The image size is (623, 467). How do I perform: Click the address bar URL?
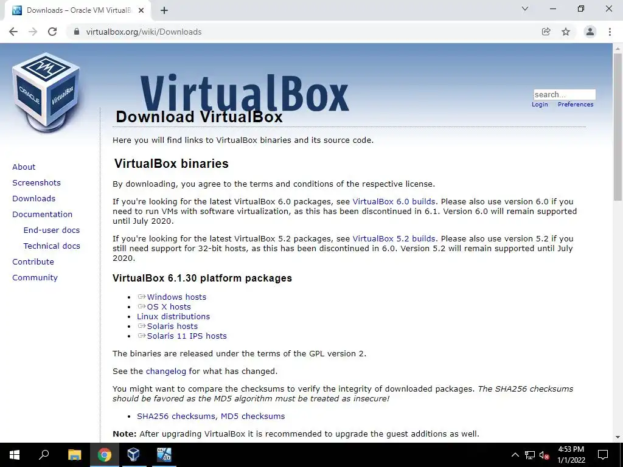(144, 32)
